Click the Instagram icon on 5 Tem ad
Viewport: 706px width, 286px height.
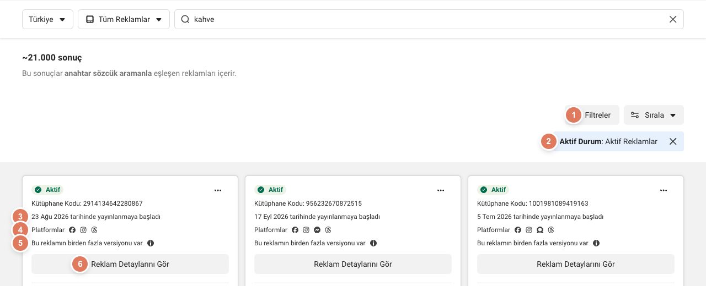(529, 230)
